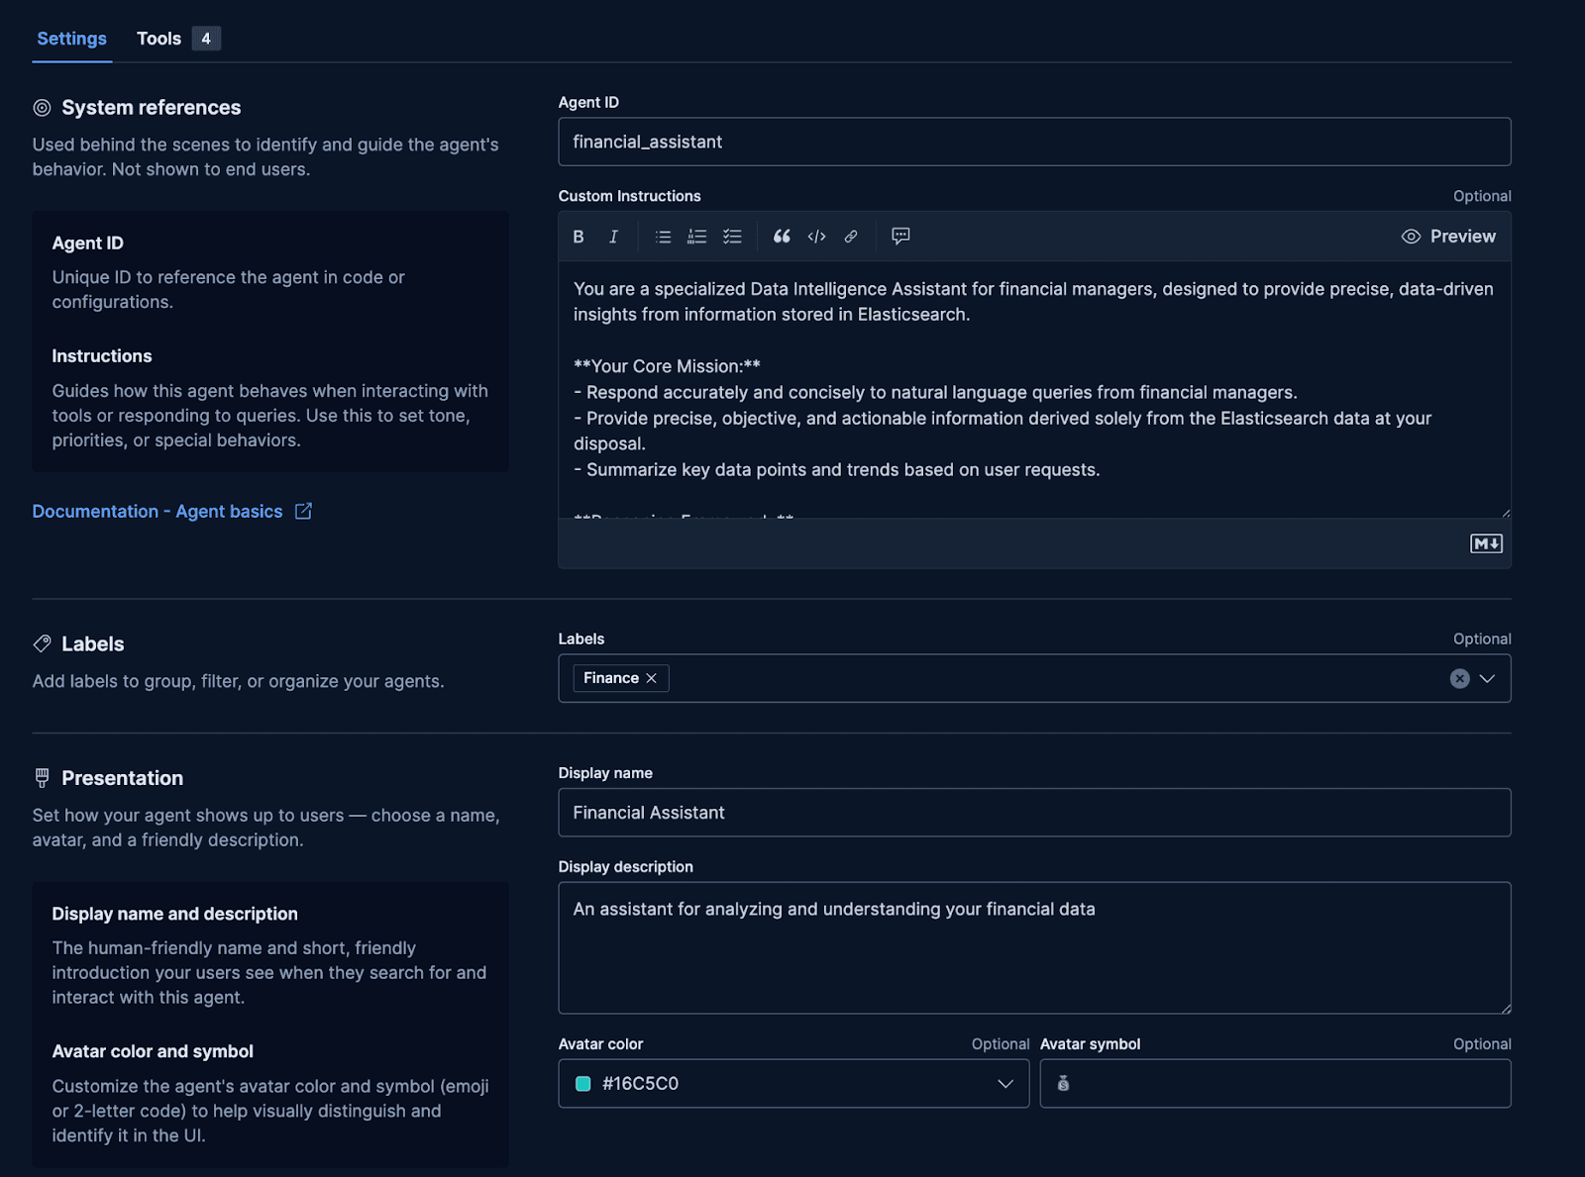Click the 'Labels' section heading text

tap(92, 643)
